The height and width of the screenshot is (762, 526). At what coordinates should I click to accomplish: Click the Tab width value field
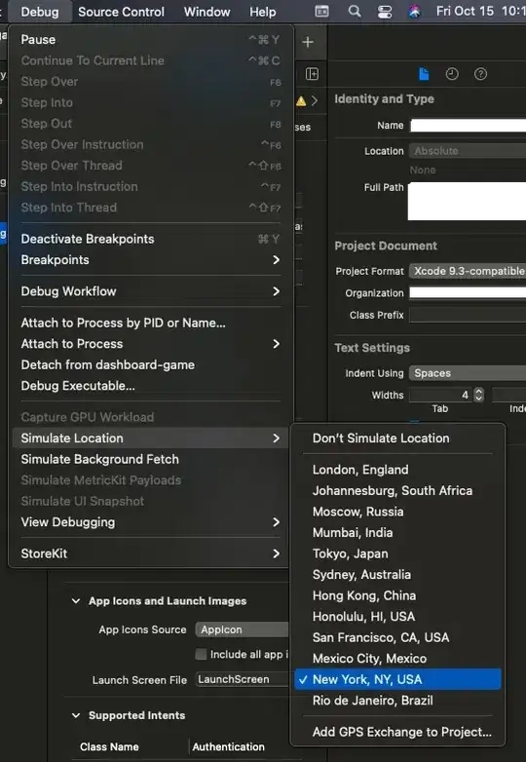441,395
